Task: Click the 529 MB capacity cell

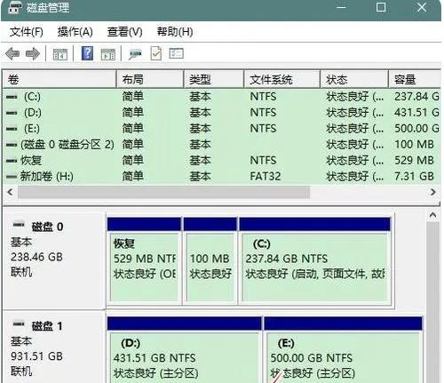Action: pyautogui.click(x=414, y=161)
